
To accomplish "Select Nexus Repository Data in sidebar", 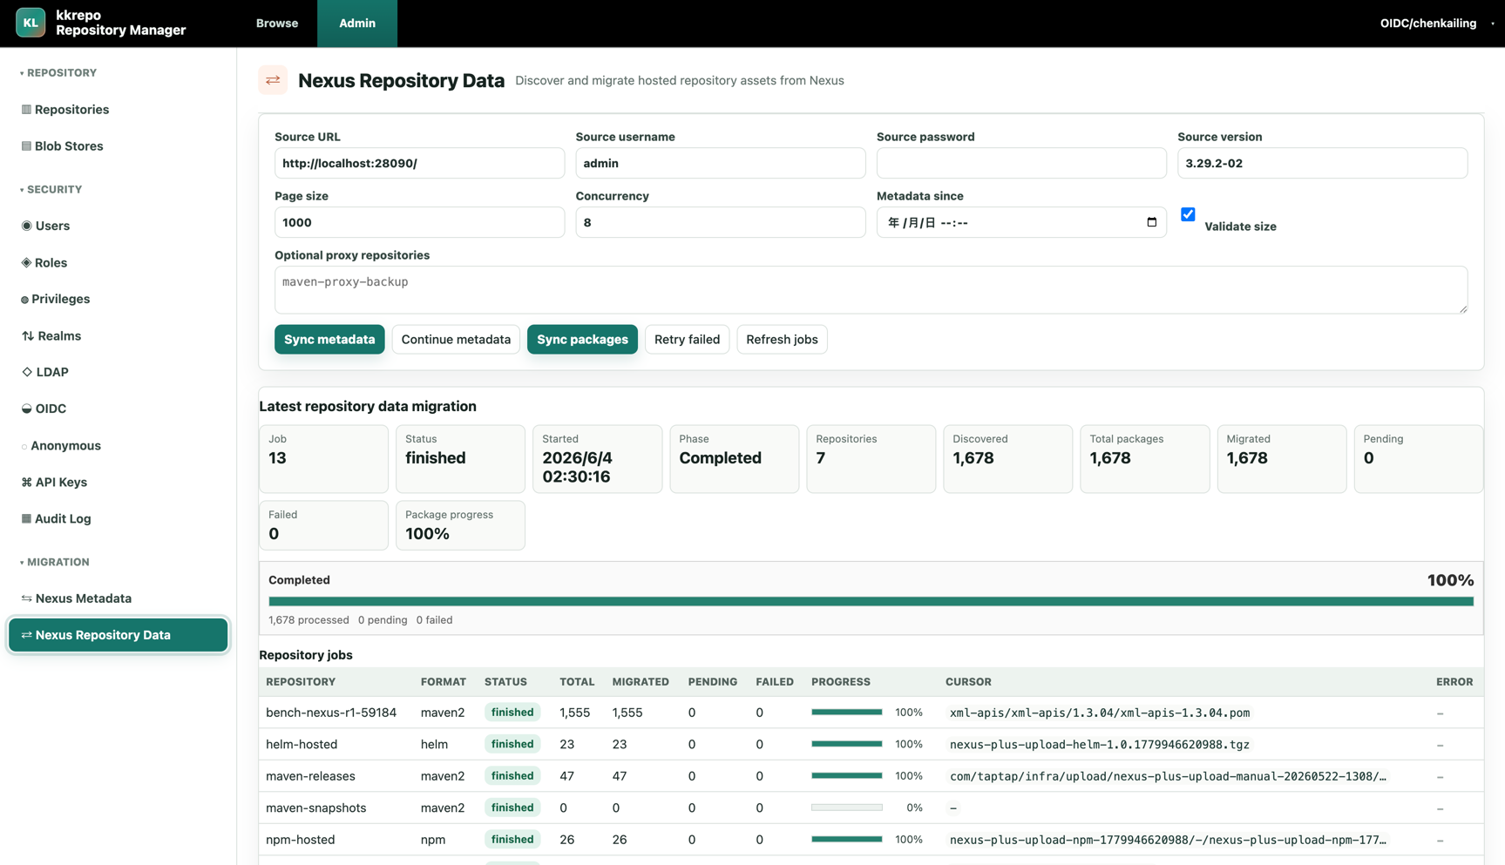I will click(x=119, y=635).
